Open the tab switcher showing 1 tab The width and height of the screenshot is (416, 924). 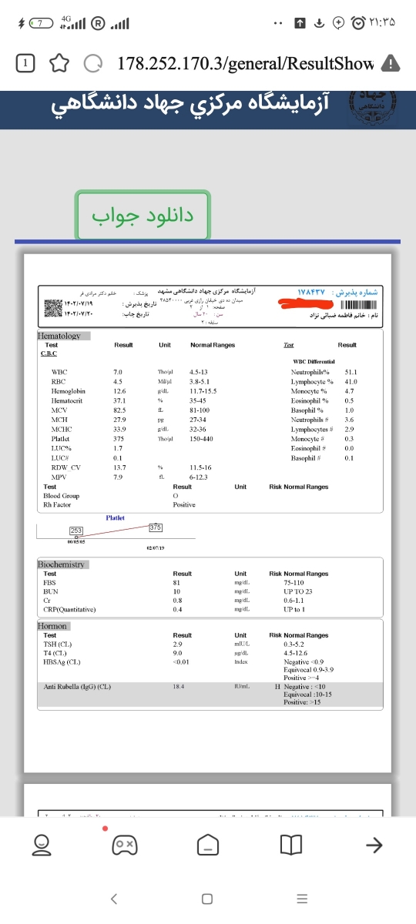point(26,64)
